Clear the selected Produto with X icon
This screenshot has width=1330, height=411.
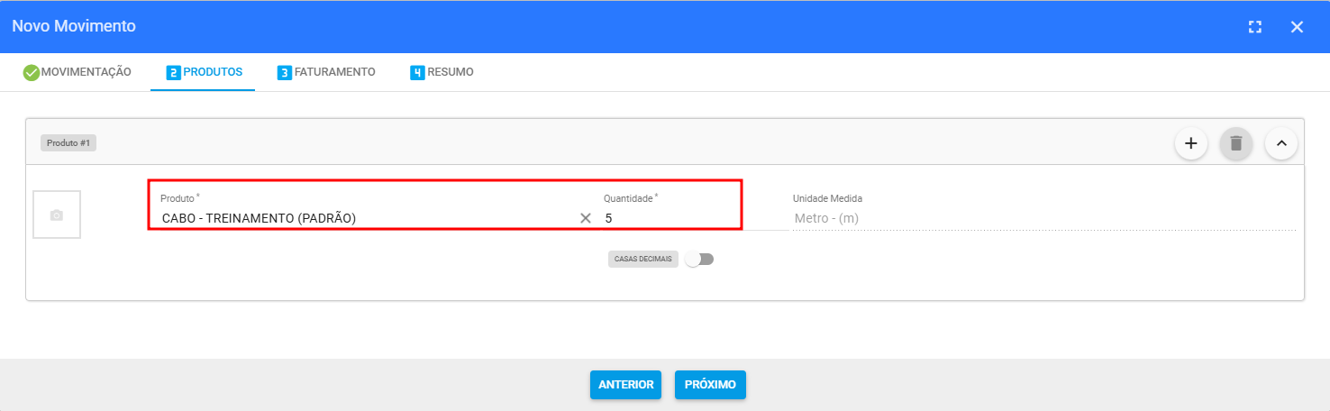coord(586,218)
